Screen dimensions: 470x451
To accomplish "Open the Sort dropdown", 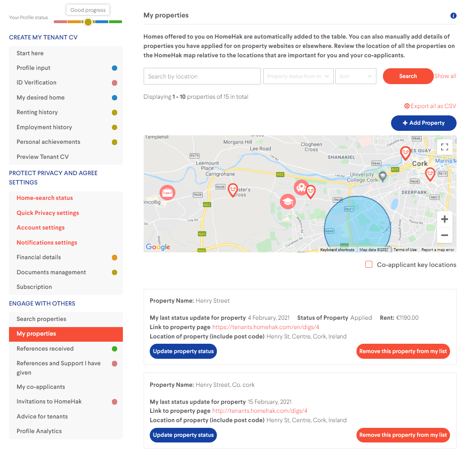I will 356,76.
